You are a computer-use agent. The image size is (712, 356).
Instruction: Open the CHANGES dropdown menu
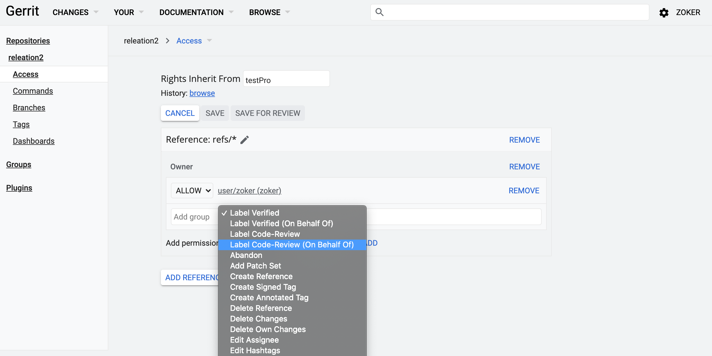click(x=75, y=12)
